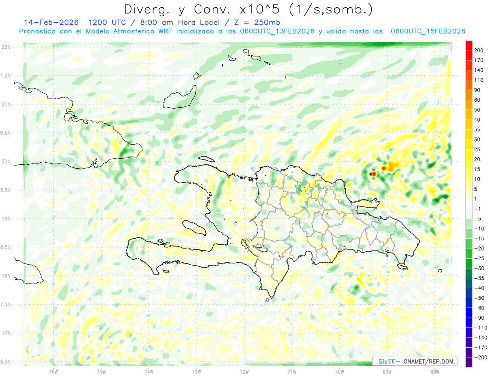
Task: Click the bright red swatch atop the colorbar
Action: pos(469,45)
